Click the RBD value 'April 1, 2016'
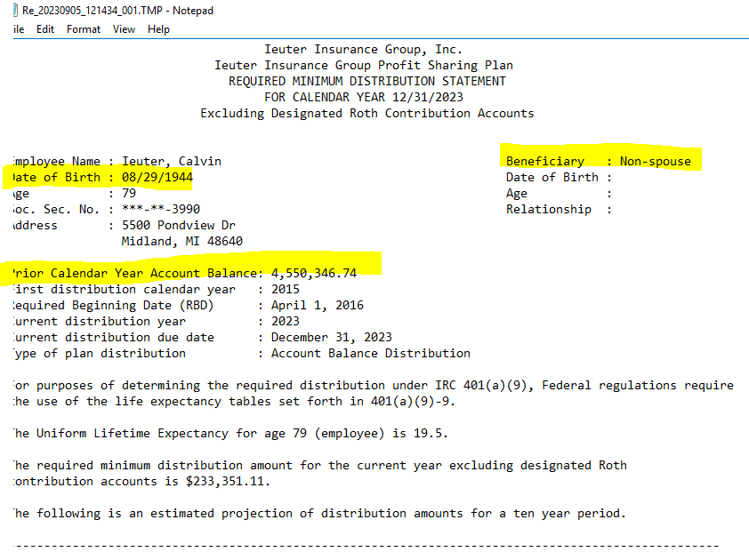This screenshot has height=552, width=749. click(318, 305)
